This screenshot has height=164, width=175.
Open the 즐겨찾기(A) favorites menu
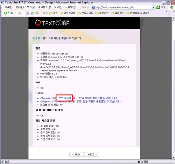click(x=45, y=7)
